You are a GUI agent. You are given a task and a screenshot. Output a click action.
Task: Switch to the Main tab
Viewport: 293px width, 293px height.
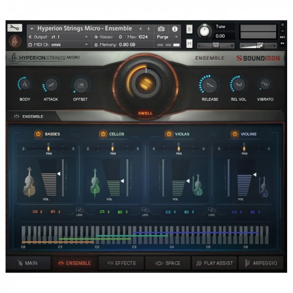coord(28,263)
